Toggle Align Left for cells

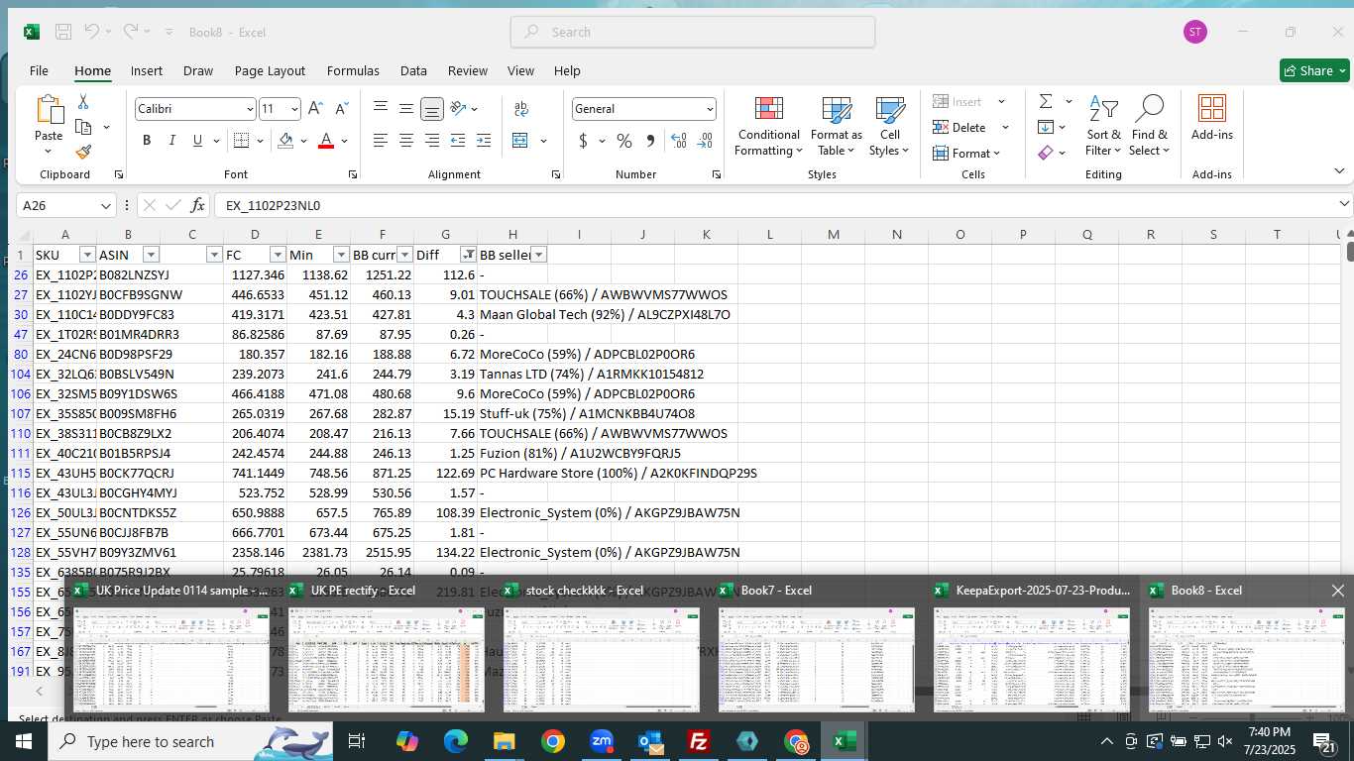[381, 141]
